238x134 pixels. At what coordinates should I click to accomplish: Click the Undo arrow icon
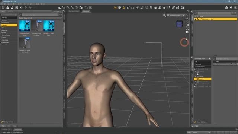pos(30,7)
